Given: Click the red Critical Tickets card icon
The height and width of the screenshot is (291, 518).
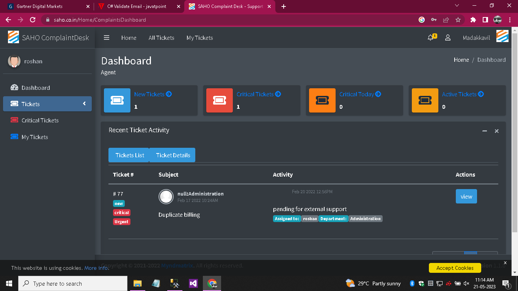Looking at the screenshot, I should 219,100.
